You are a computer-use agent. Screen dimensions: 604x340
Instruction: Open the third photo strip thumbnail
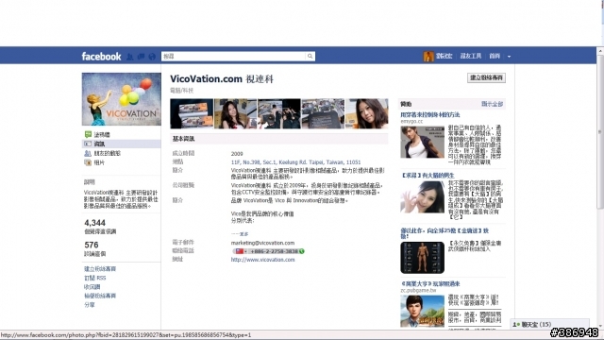point(279,113)
